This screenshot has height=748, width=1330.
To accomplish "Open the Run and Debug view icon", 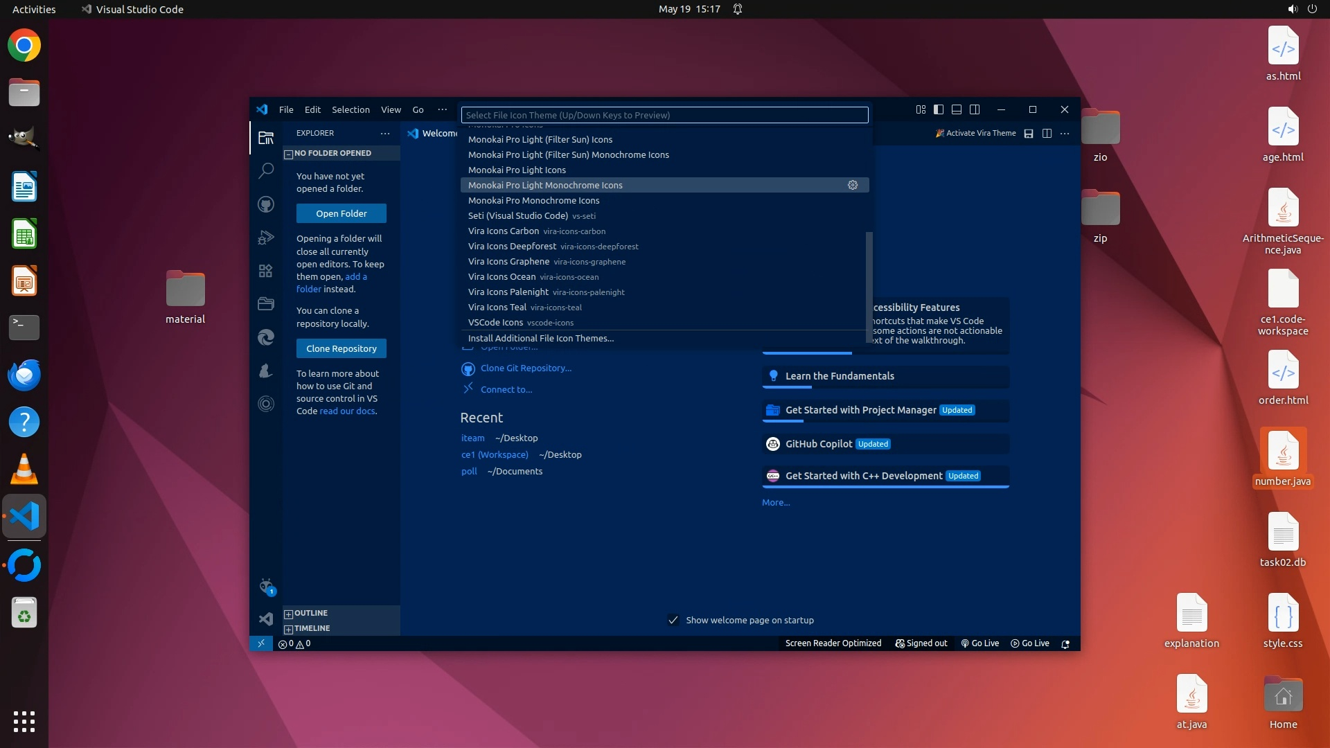I will 266,238.
